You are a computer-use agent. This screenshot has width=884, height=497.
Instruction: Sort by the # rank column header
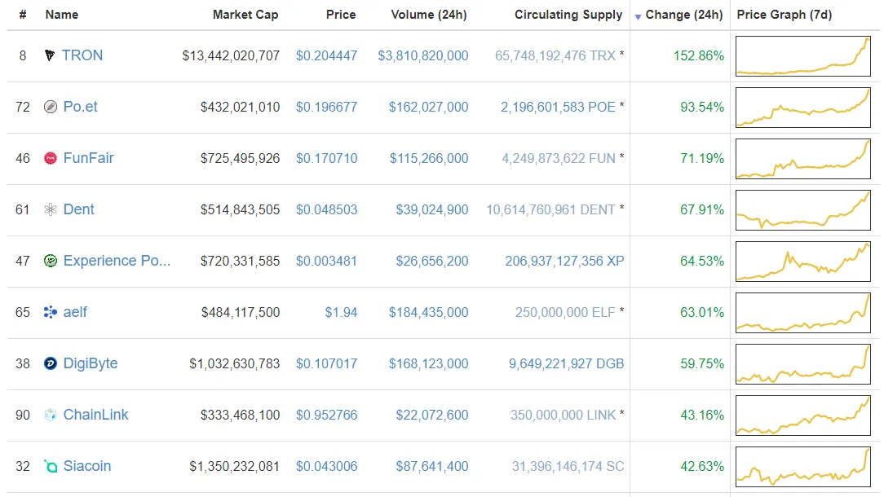click(23, 15)
